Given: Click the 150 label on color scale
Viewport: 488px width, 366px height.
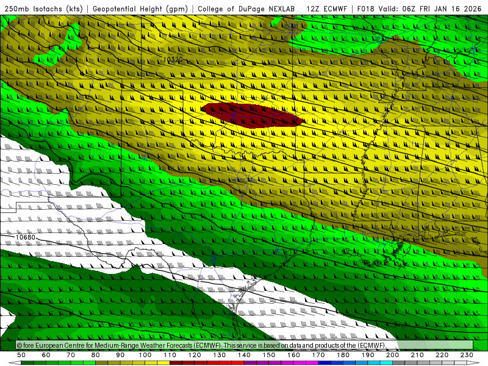Looking at the screenshot, I should 268,355.
